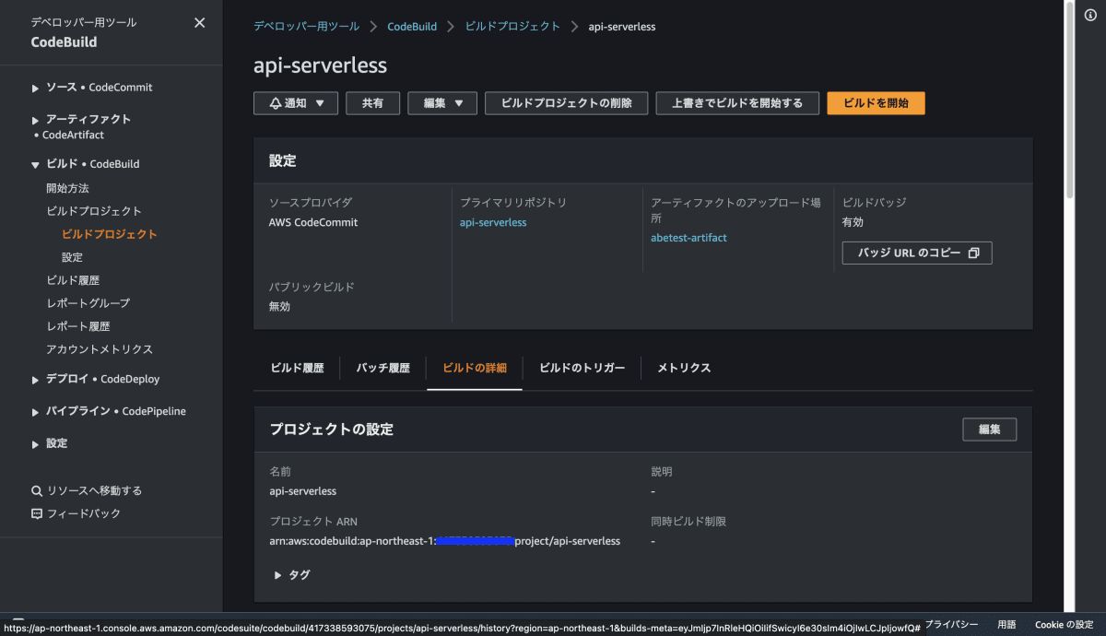Click the copy icon in badge URL button

(x=973, y=253)
